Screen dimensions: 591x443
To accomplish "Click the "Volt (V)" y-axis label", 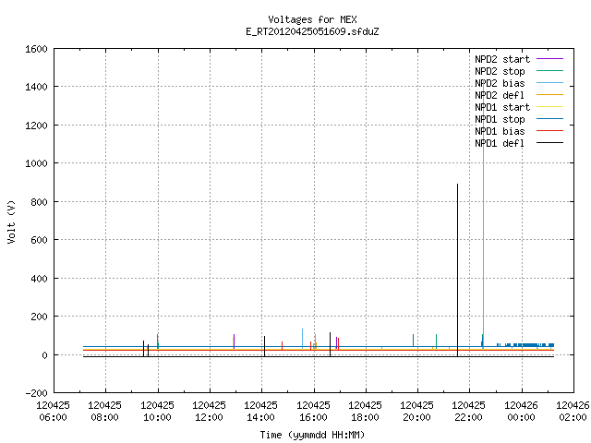I will [x=12, y=221].
